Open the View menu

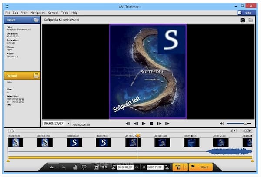[x=24, y=13]
